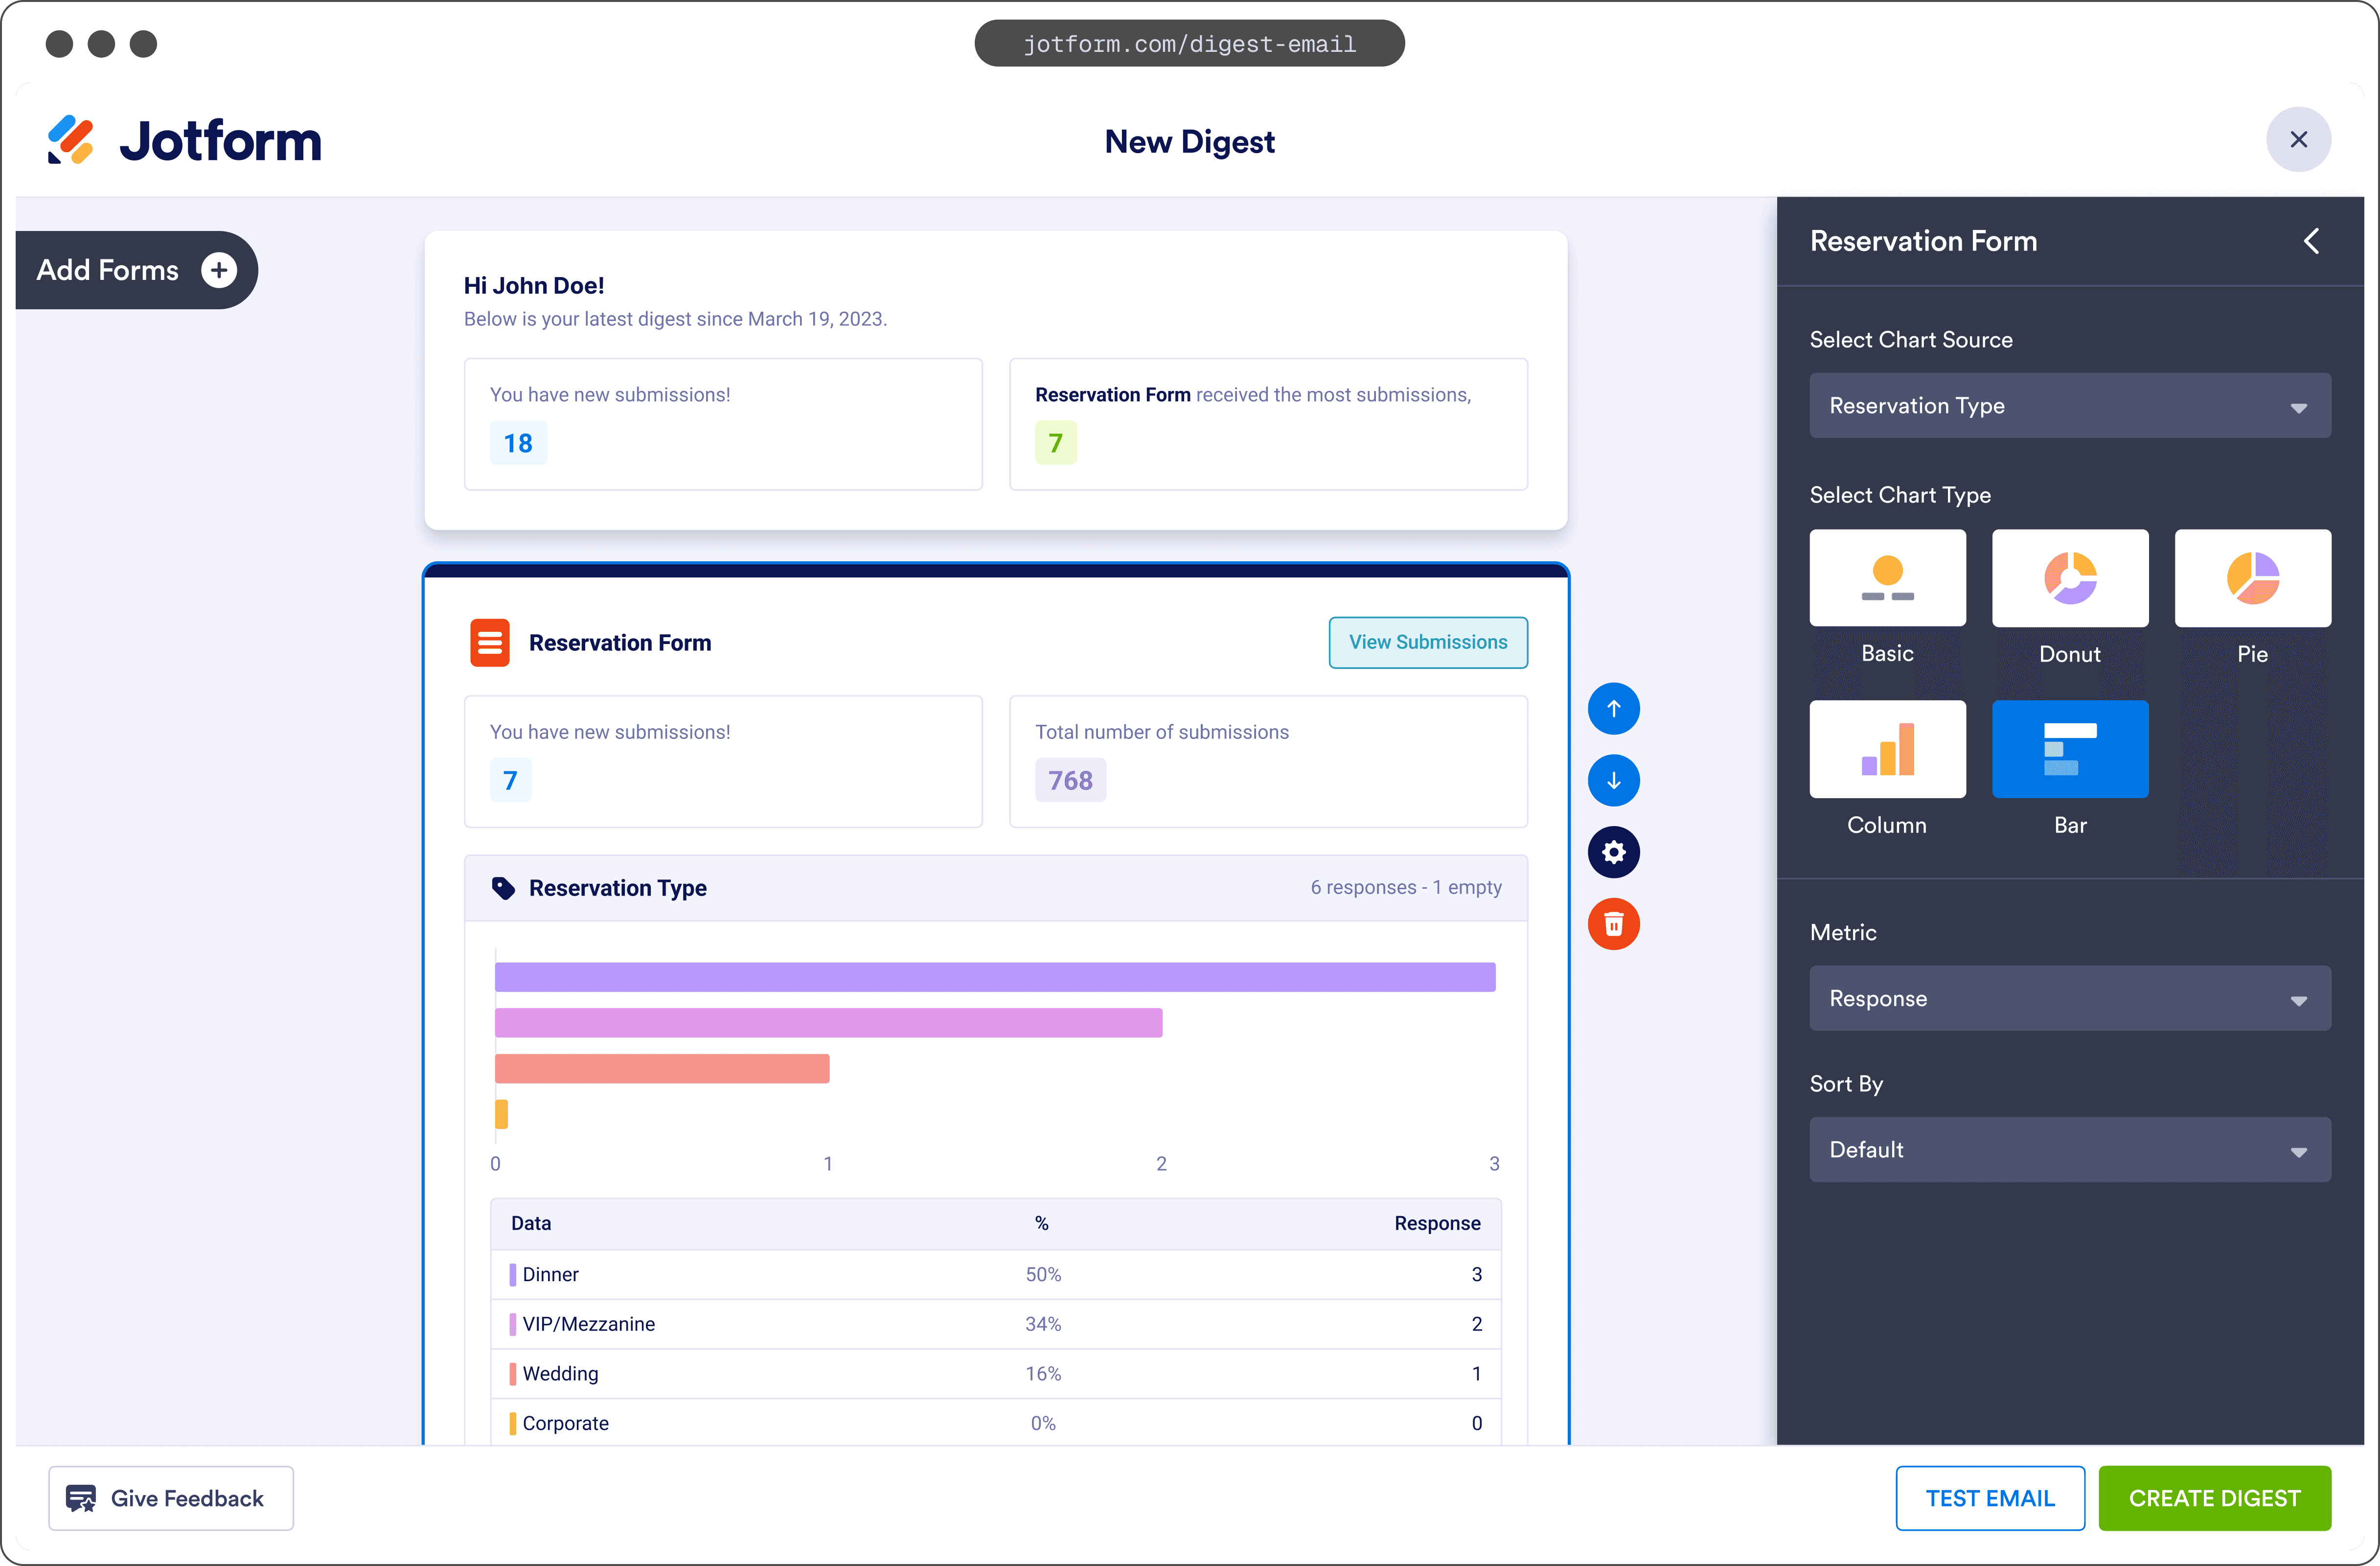Click the plus icon beside Add Forms

(x=219, y=270)
